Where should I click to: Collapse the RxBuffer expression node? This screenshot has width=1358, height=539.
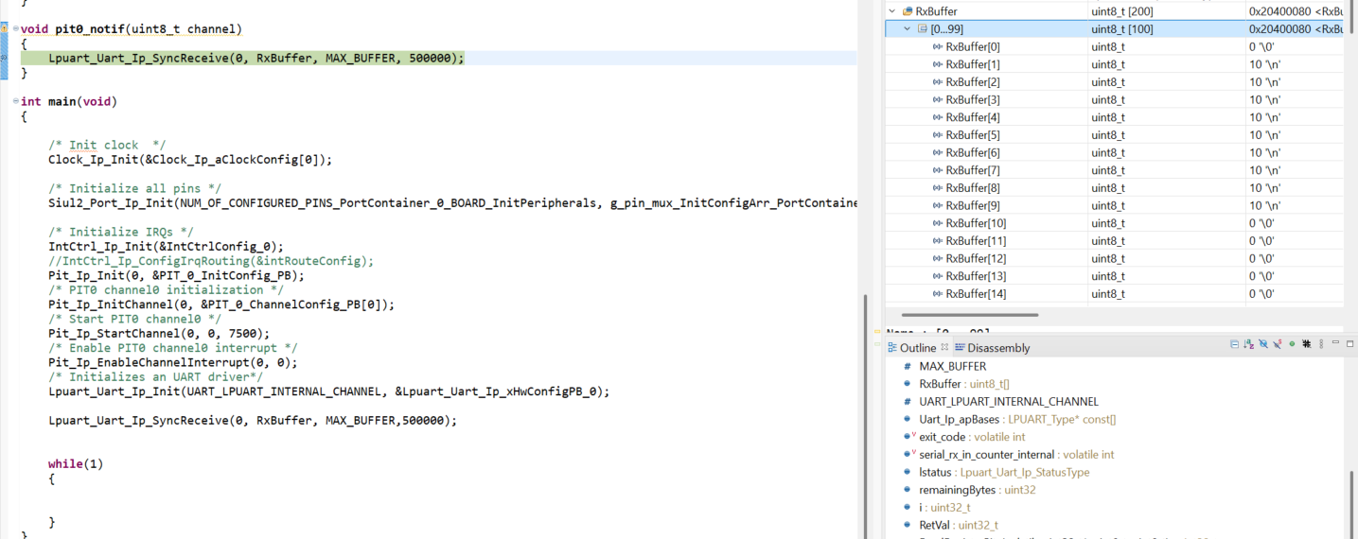tap(891, 11)
